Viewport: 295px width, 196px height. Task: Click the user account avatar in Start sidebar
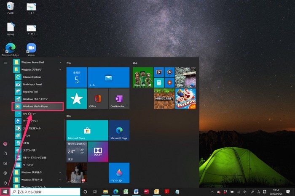(x=5, y=144)
